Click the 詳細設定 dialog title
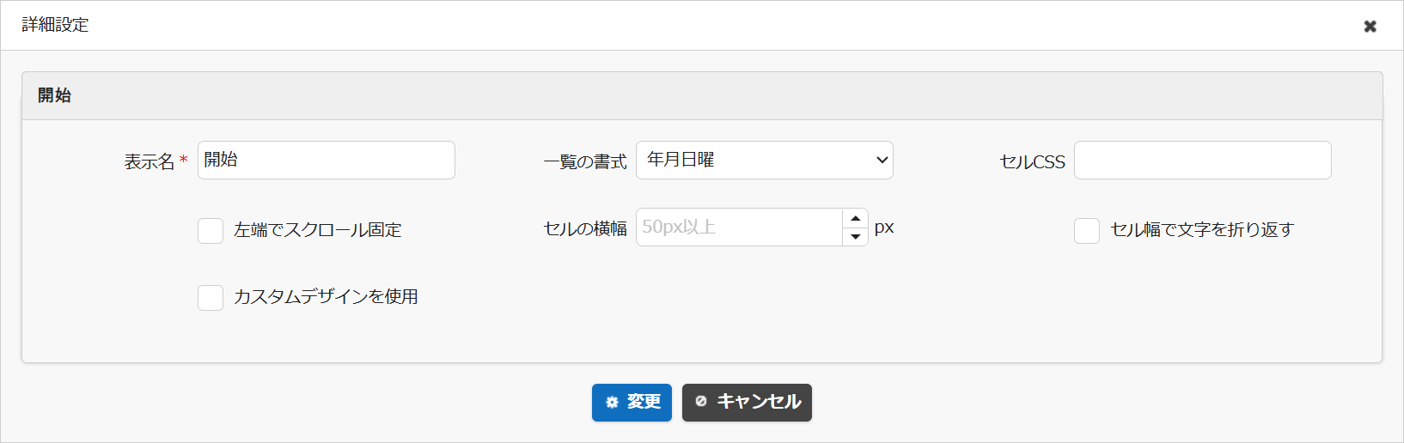This screenshot has width=1404, height=443. point(56,25)
